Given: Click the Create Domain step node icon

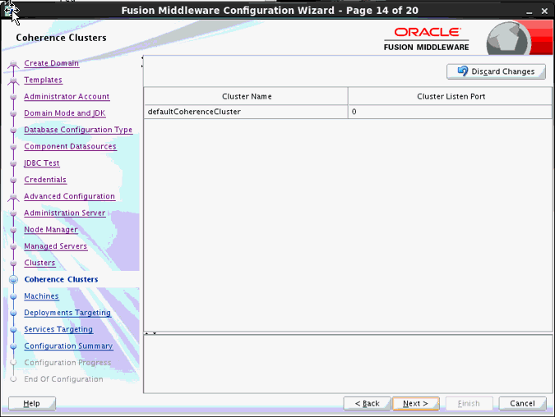Looking at the screenshot, I should coord(13,63).
